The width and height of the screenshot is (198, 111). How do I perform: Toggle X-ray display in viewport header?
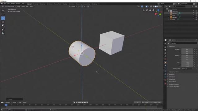pyautogui.click(x=151, y=6)
